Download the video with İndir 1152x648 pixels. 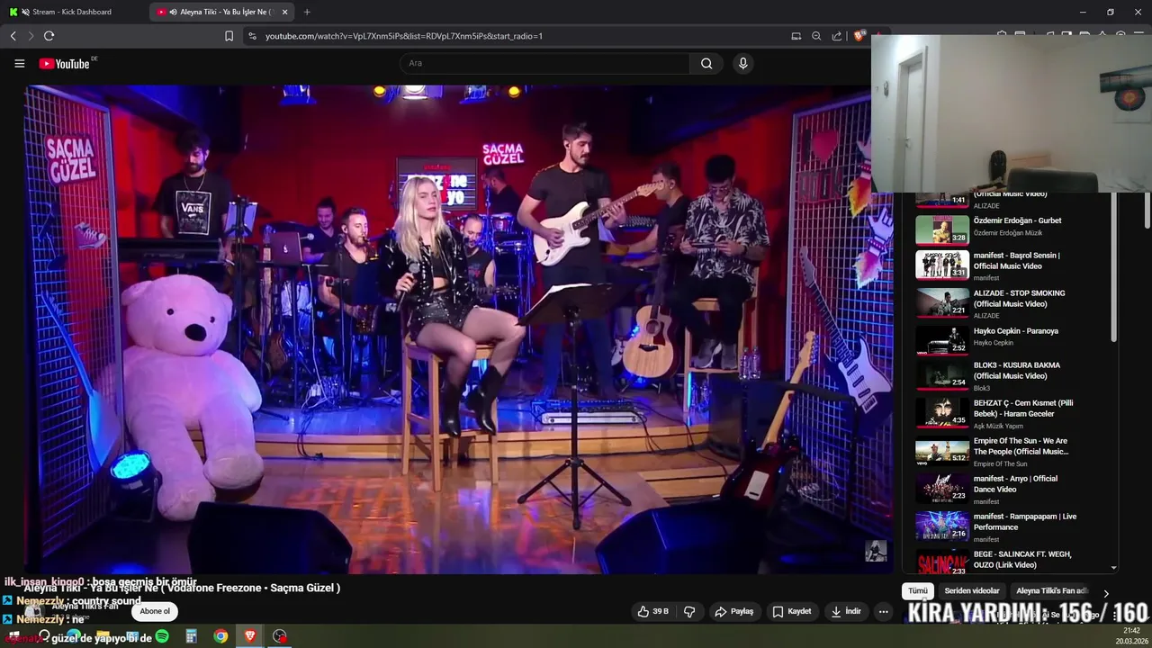point(846,611)
